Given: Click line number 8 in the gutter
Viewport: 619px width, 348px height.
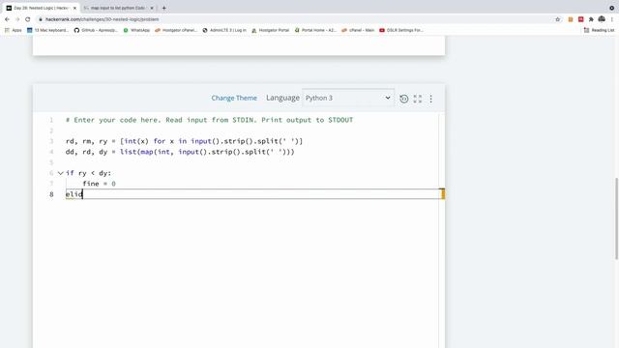Looking at the screenshot, I should (51, 194).
